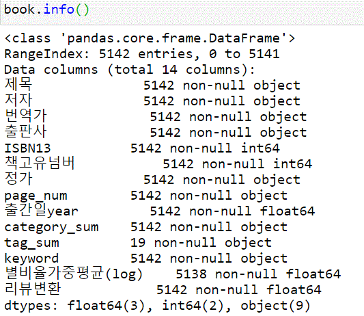
Task: Select the 출판사 column row
Action: pyautogui.click(x=156, y=132)
